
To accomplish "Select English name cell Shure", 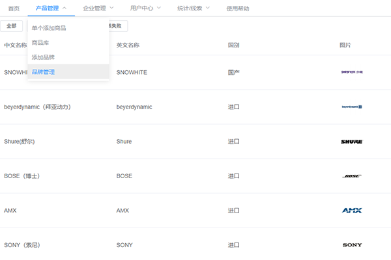I will click(124, 142).
